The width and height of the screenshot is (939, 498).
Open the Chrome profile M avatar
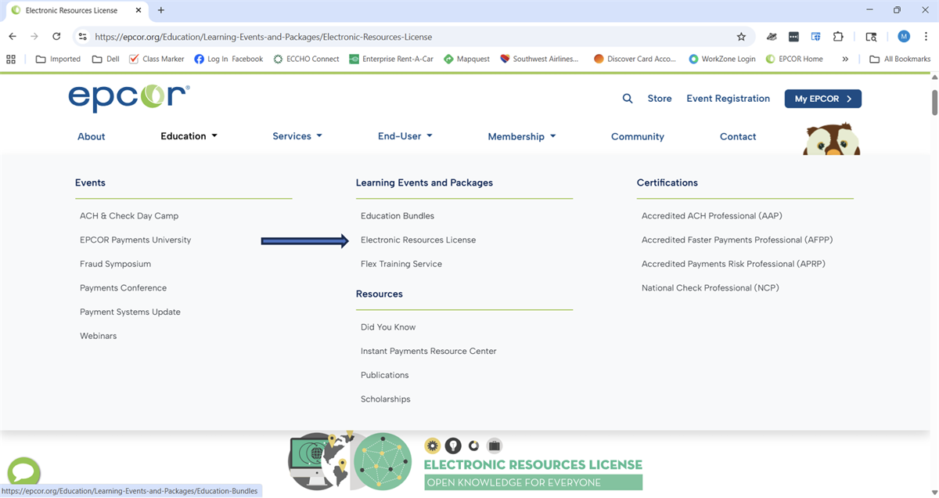pos(904,36)
